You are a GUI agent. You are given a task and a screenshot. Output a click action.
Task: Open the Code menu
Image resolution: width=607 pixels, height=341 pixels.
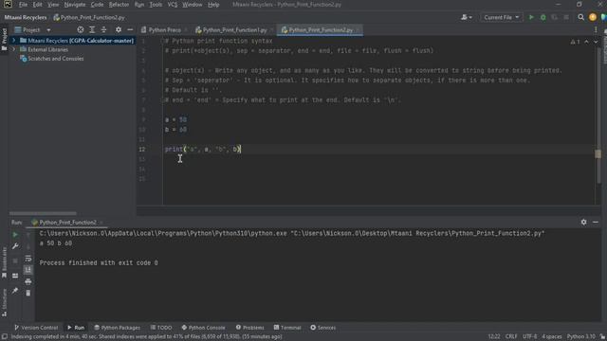coord(97,5)
